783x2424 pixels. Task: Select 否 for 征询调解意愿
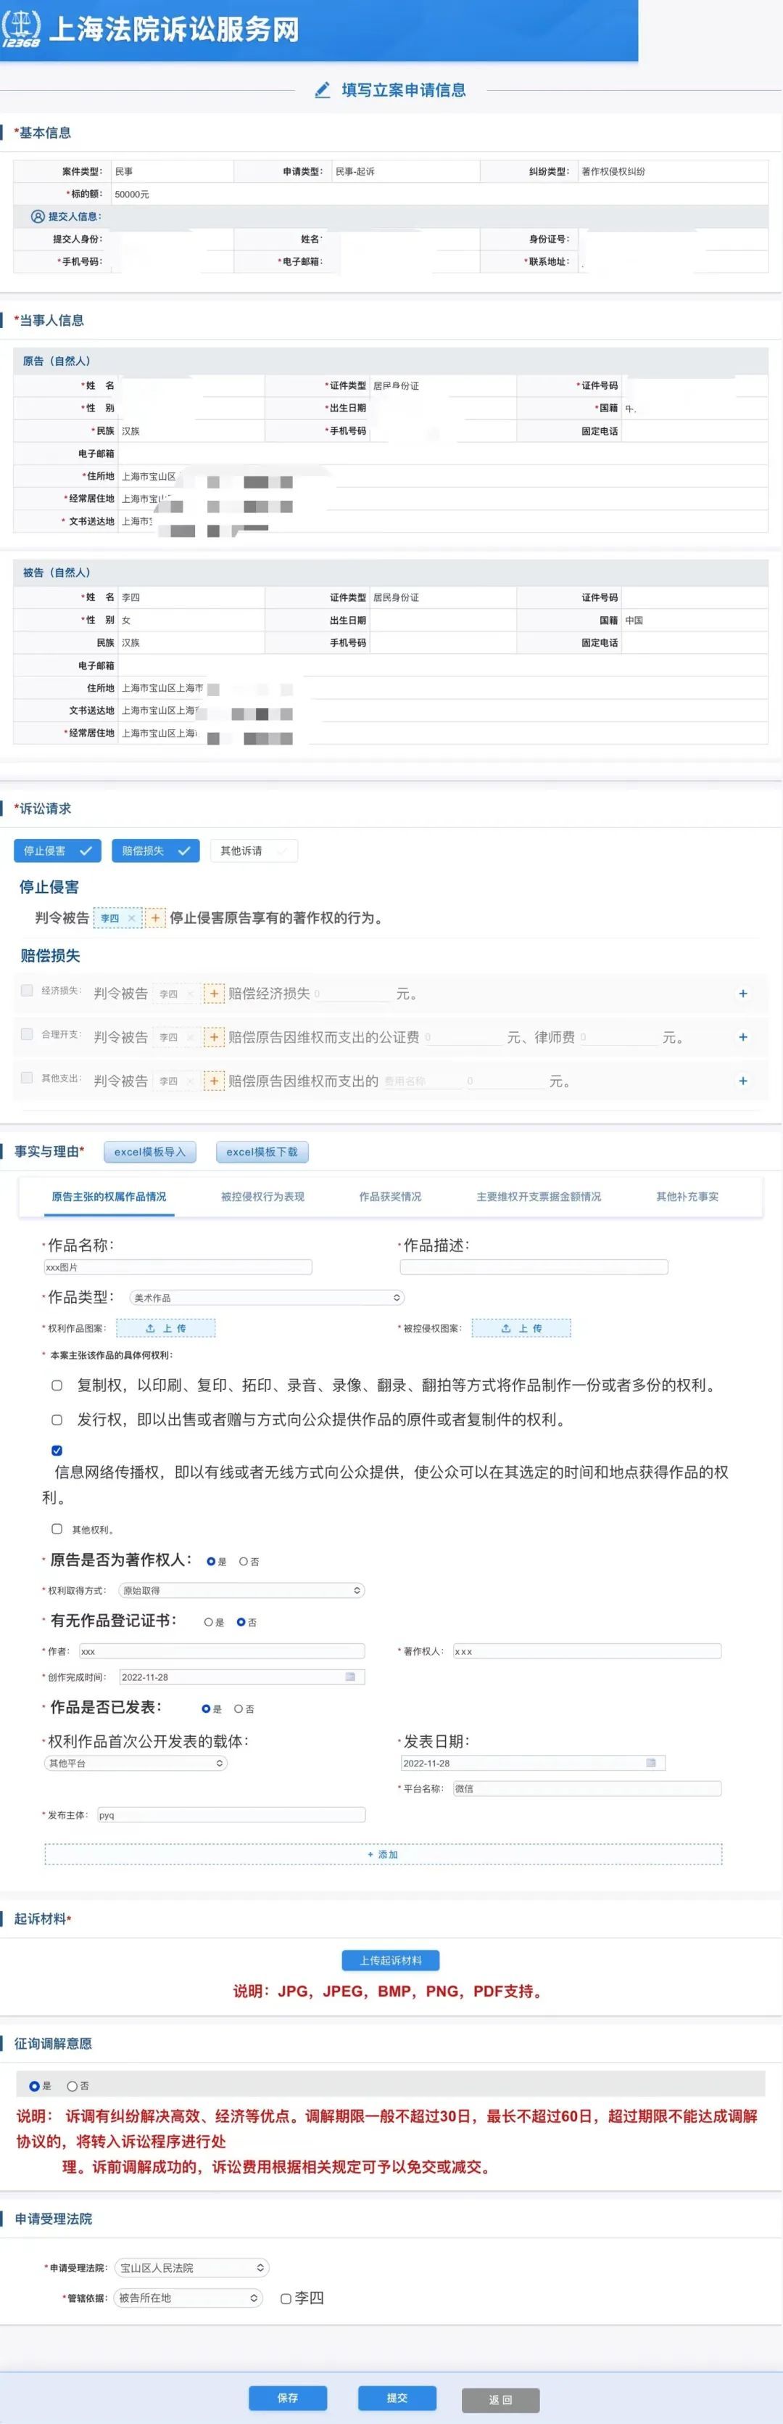[72, 2087]
